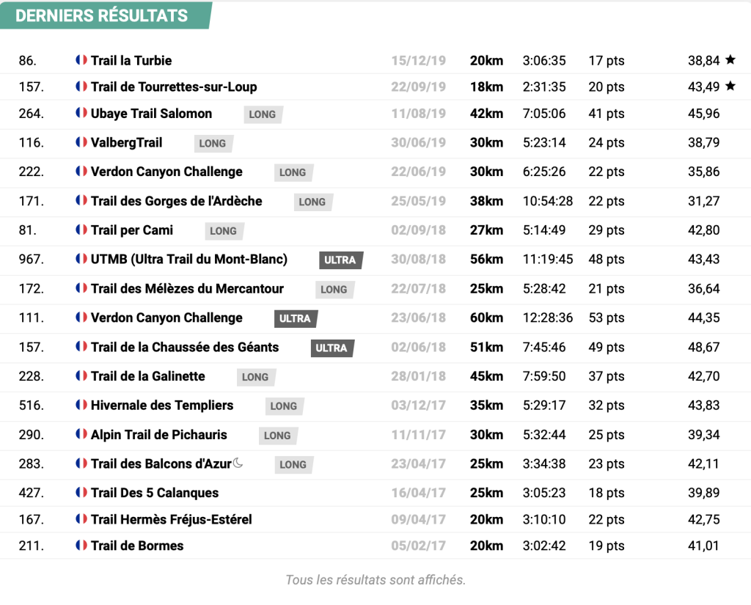This screenshot has height=605, width=751.
Task: Click the ULTRA badge on the UTMB row
Action: tap(340, 260)
